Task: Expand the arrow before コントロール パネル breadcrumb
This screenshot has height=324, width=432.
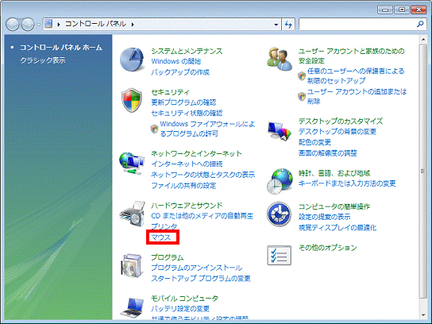Action: pyautogui.click(x=59, y=25)
